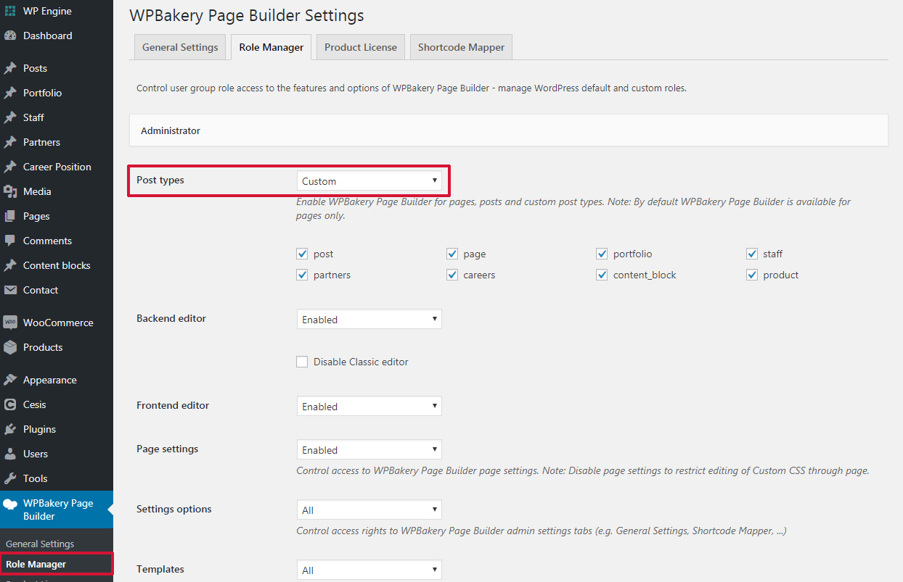Click the Appearance paintbrush icon
This screenshot has height=582, width=903.
coord(10,380)
